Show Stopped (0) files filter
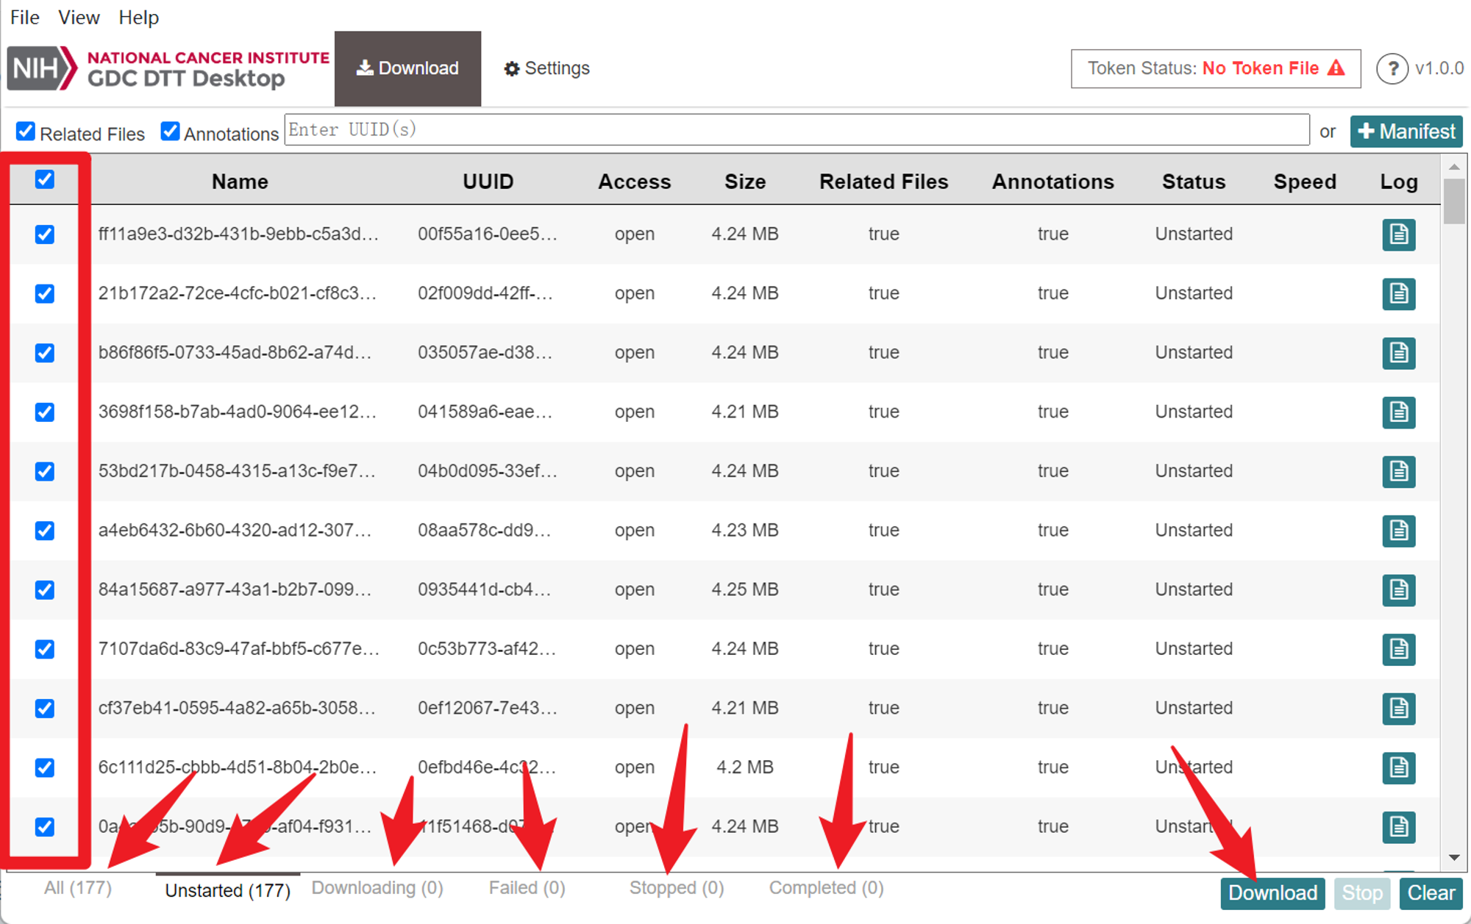Screen dimensions: 1471x924 click(677, 888)
